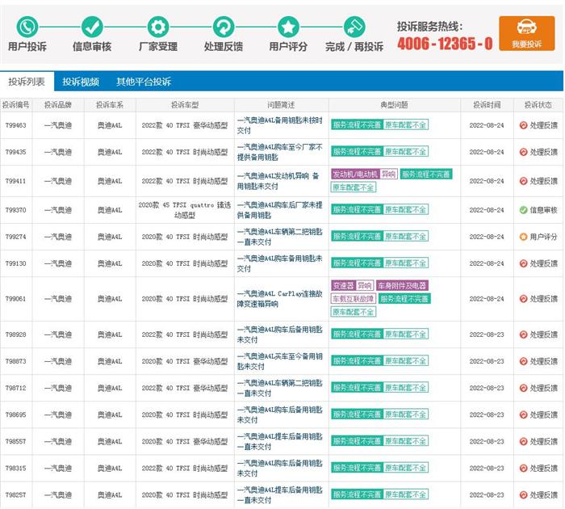This screenshot has width=565, height=509.
Task: Click the 投诉状态 column header
Action: click(538, 105)
